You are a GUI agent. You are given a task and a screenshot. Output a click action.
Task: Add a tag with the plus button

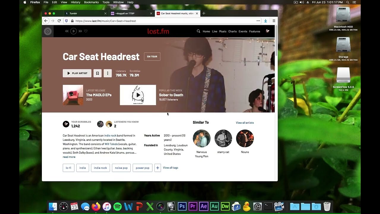[x=158, y=168]
